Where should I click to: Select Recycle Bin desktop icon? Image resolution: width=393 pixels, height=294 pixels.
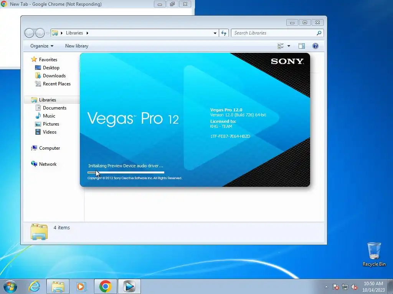click(x=374, y=254)
